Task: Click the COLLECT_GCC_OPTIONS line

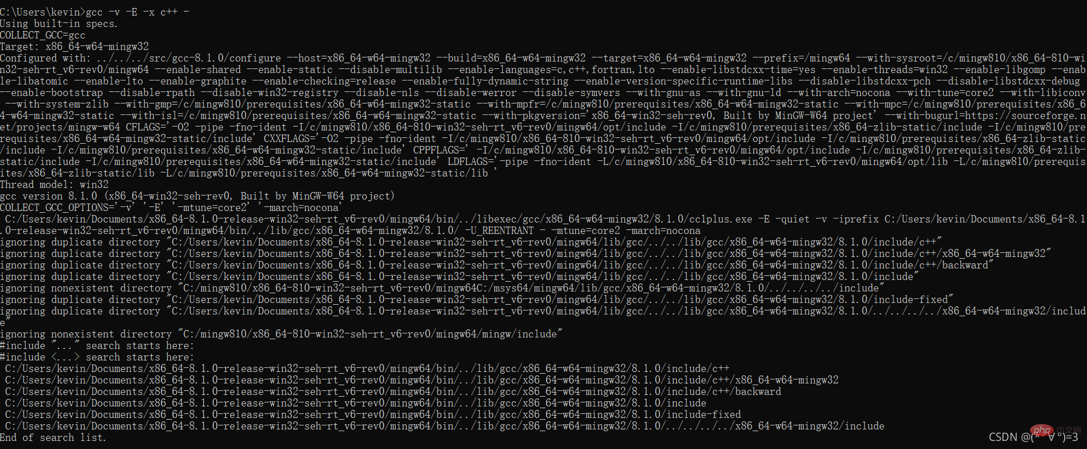Action: click(170, 208)
